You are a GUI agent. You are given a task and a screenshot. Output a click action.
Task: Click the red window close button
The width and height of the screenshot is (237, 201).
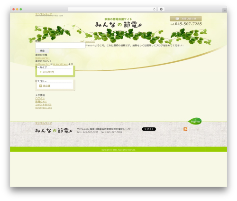click(14, 10)
